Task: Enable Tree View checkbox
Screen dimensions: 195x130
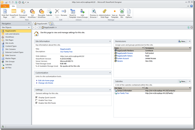Action: point(37,100)
